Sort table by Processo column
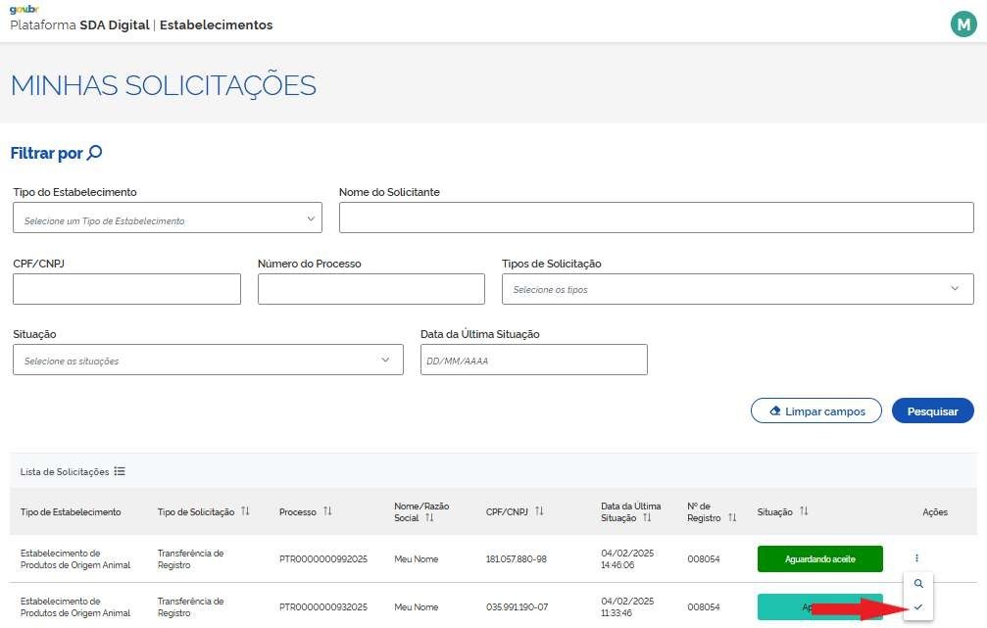Image resolution: width=987 pixels, height=628 pixels. [327, 511]
